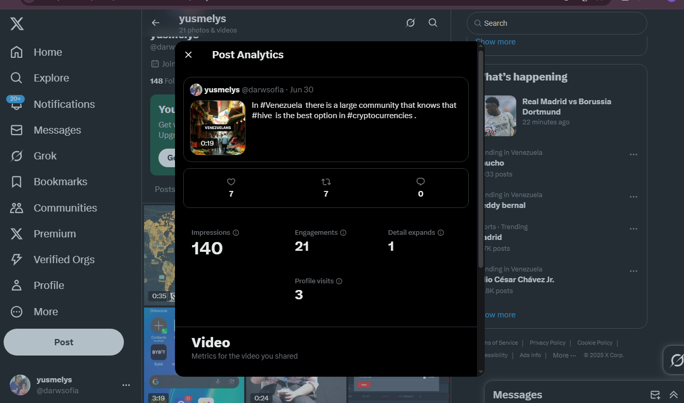The image size is (684, 403).
Task: Open Cookie Policy footer link
Action: click(595, 343)
